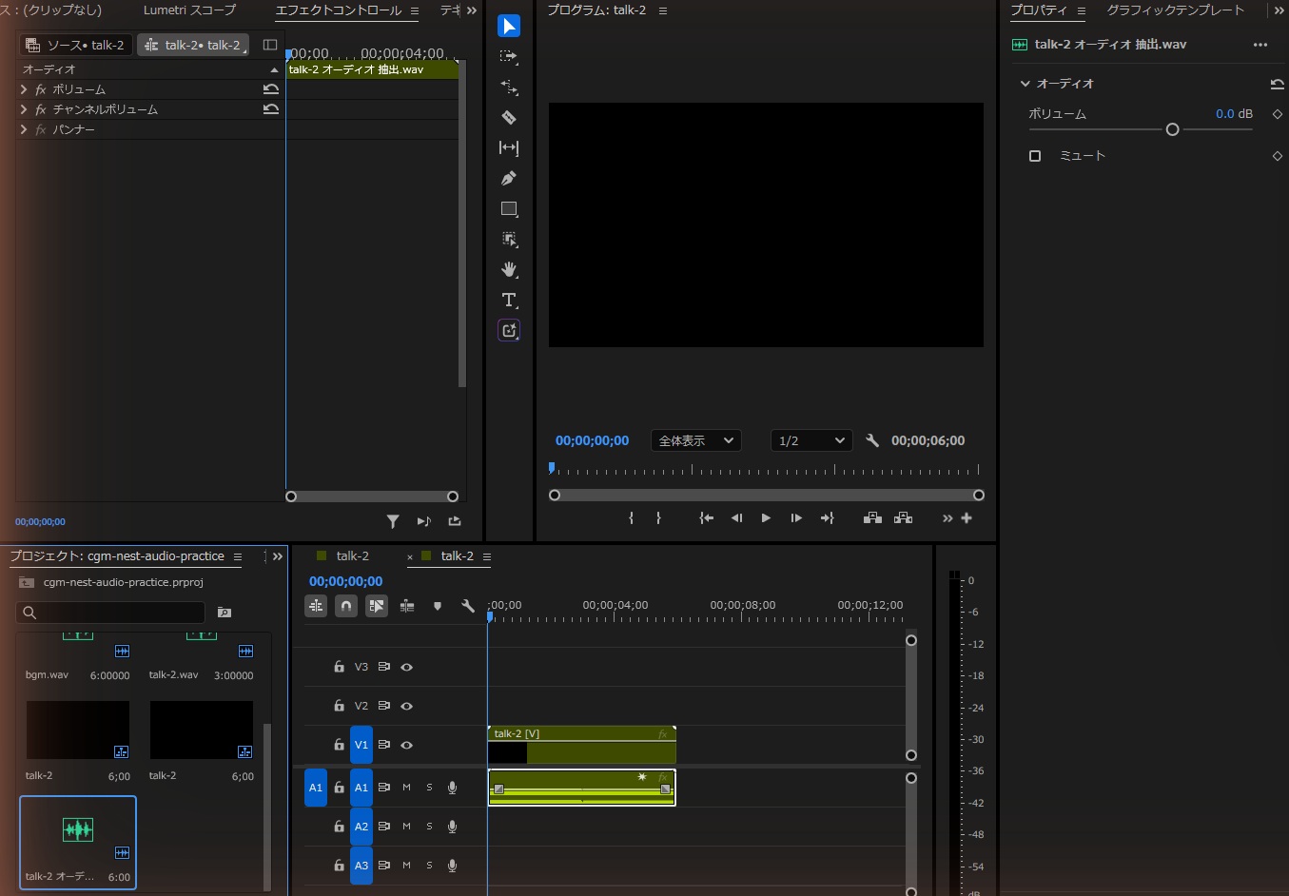The height and width of the screenshot is (896, 1289).
Task: Open the three-dot menu beside talk-2 オーディオ 抽出.wav
Action: tap(1260, 45)
